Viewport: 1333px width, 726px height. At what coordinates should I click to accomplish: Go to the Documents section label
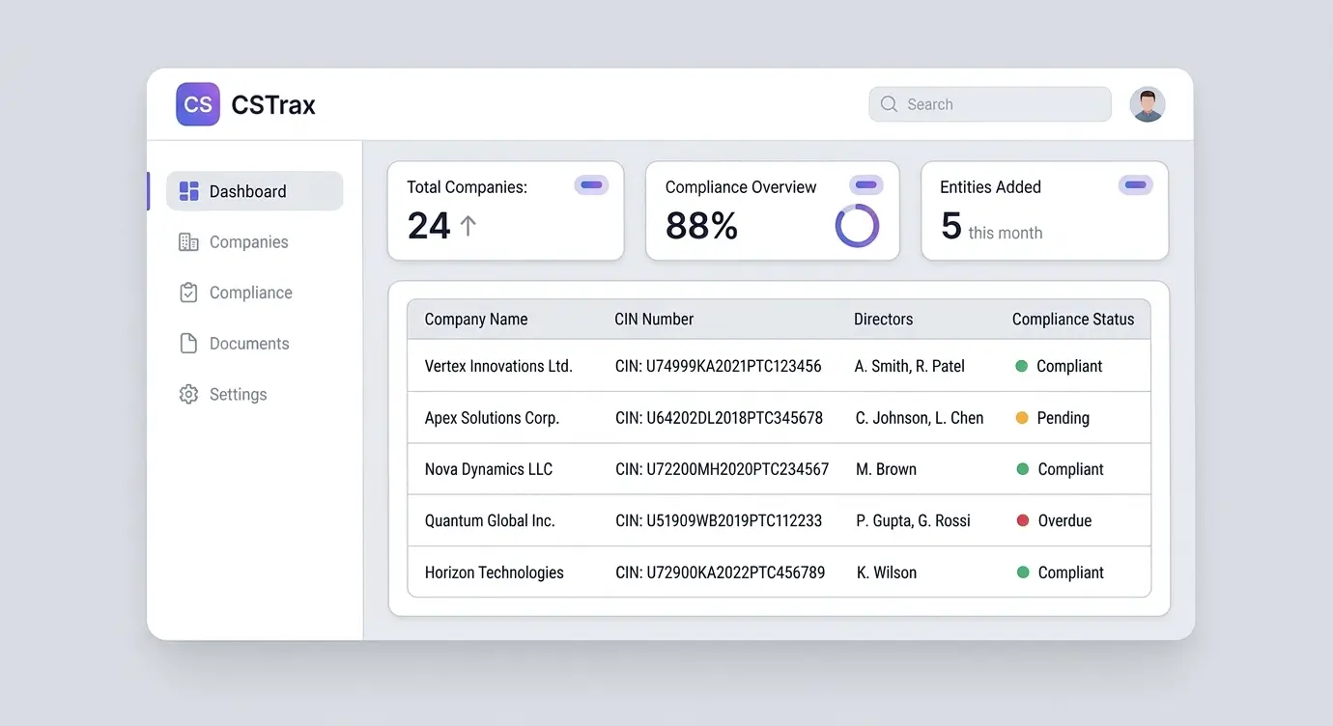click(x=249, y=344)
